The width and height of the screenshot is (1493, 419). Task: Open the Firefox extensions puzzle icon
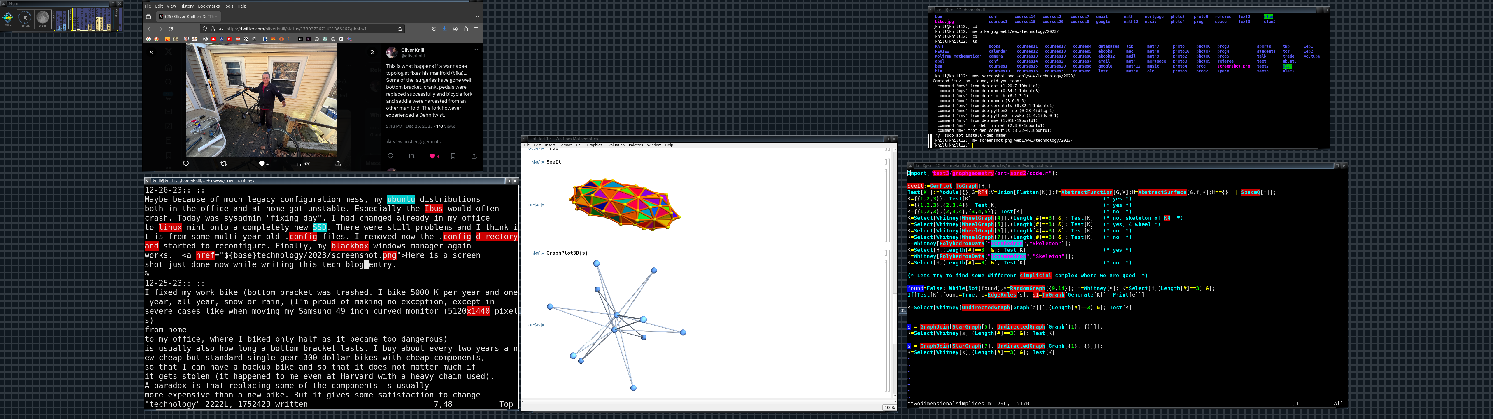(465, 29)
